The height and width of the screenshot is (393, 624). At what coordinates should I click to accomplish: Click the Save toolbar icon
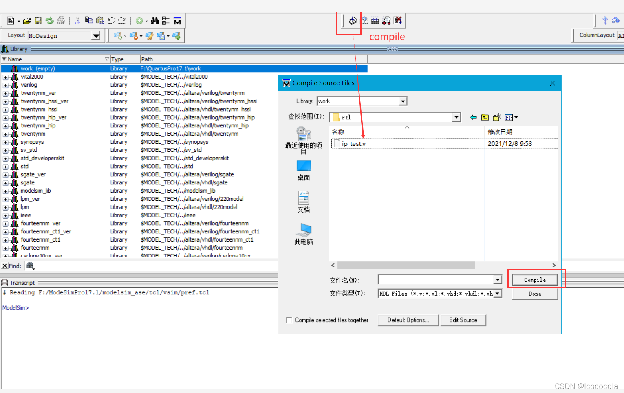(38, 21)
